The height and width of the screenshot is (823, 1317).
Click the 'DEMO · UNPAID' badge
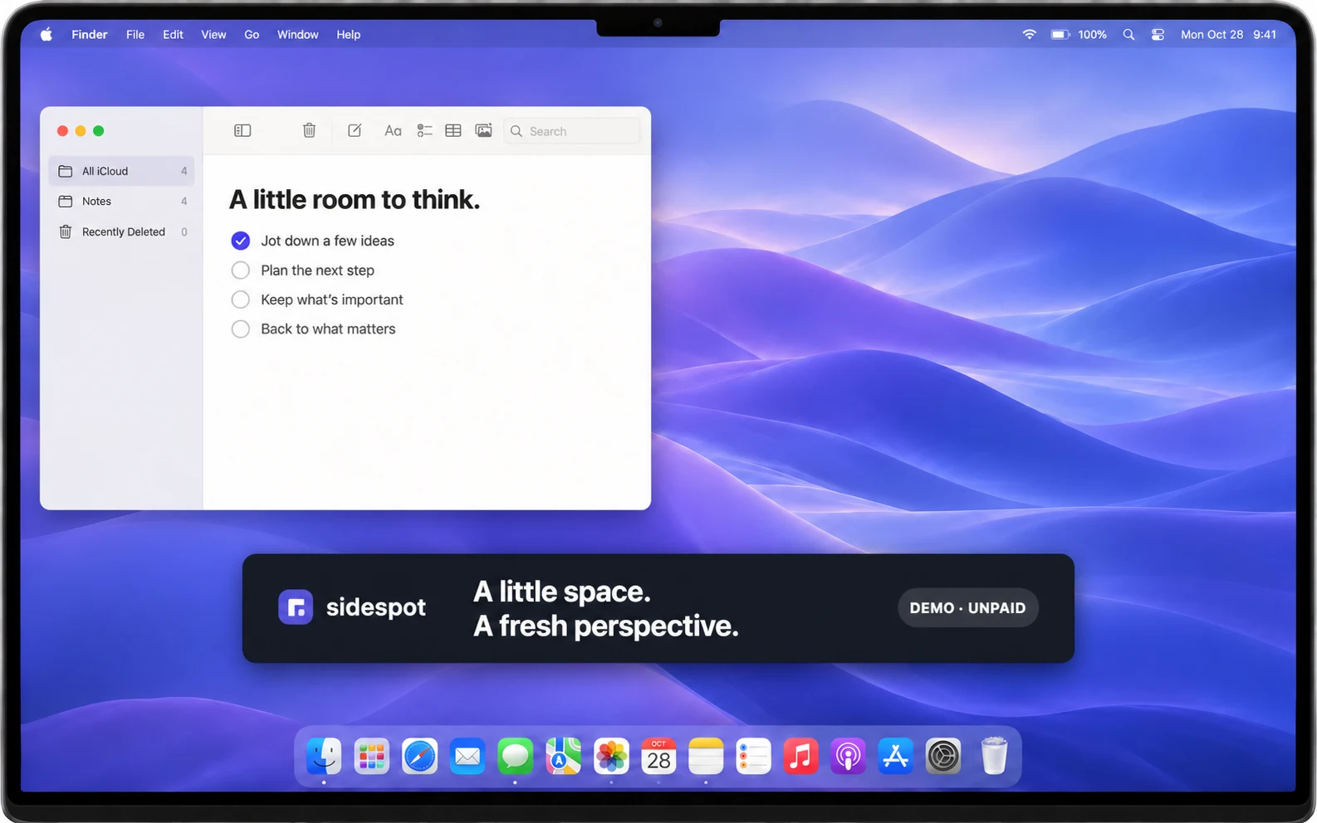pyautogui.click(x=967, y=608)
